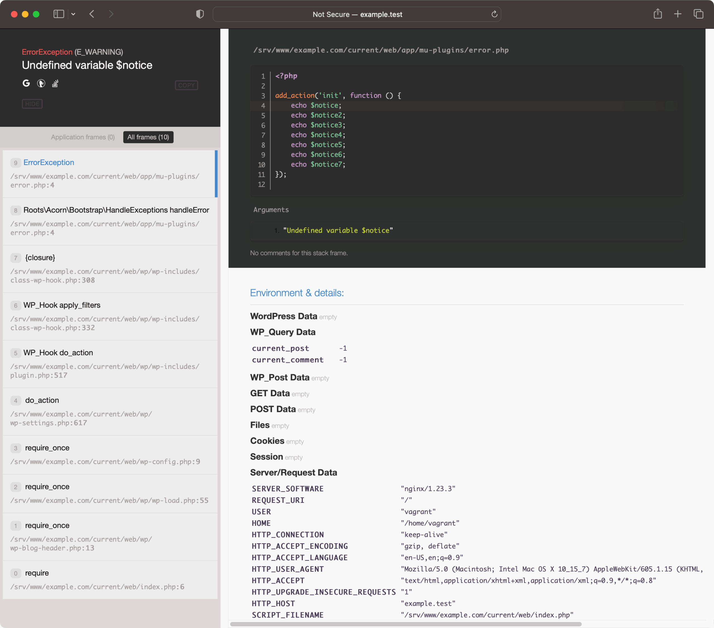Search the error on DuckDuckGo
This screenshot has width=714, height=628.
coord(41,83)
